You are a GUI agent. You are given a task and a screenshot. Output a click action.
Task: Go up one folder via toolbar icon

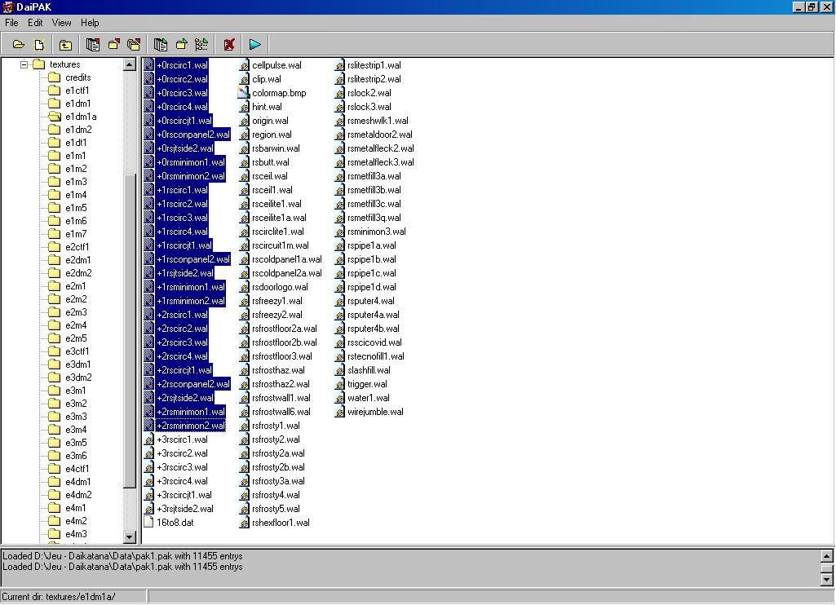[65, 45]
